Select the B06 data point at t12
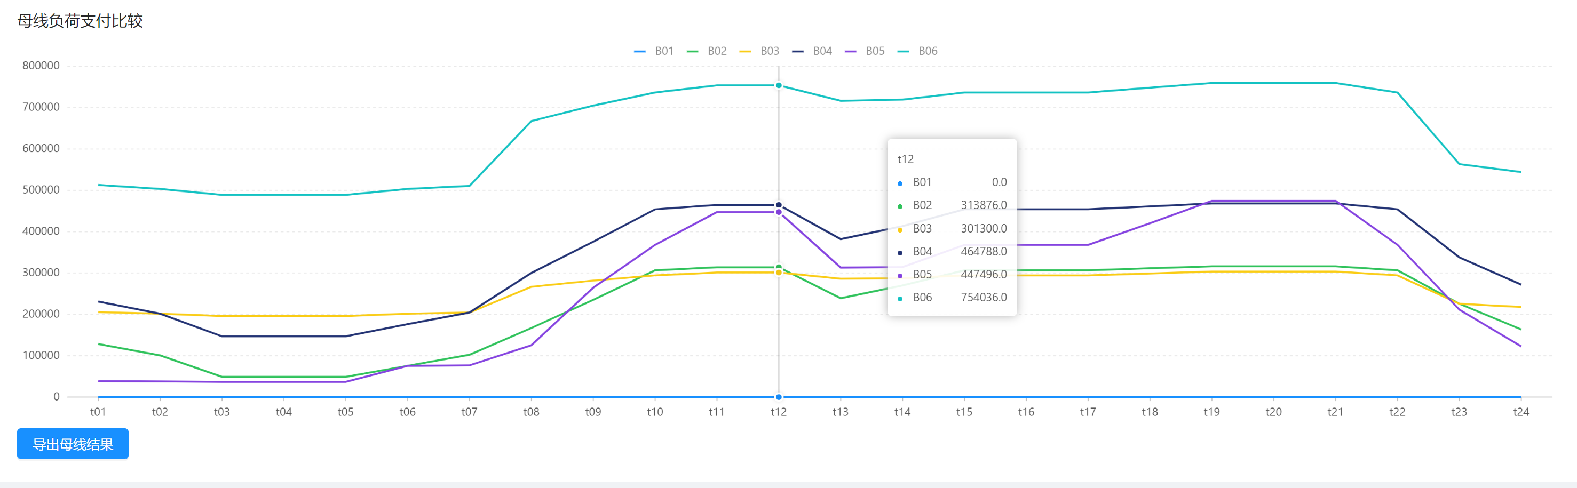Screen dimensions: 1577x488 point(779,86)
